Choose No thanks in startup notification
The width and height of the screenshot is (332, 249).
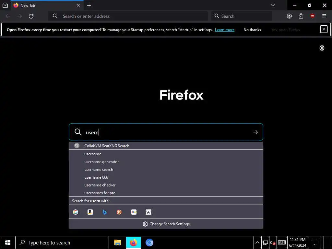click(252, 30)
